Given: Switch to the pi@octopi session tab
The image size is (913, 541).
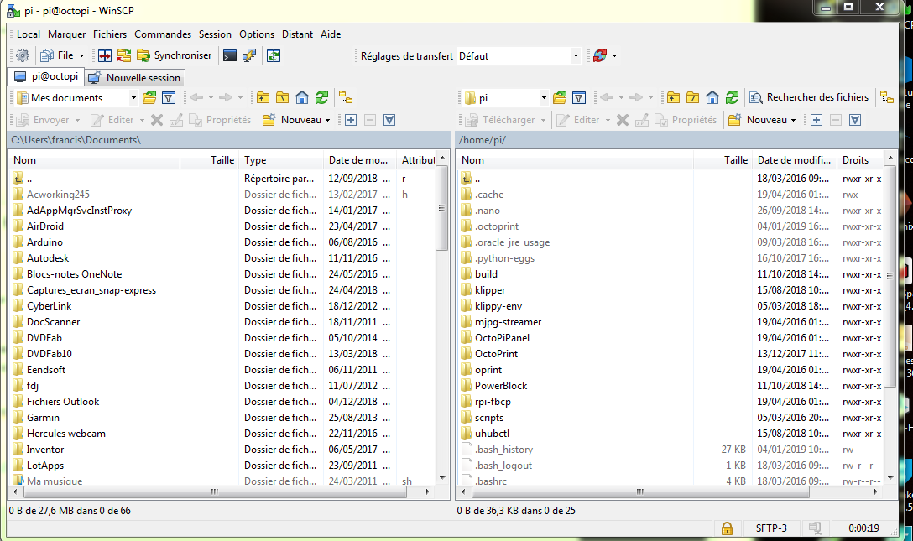Looking at the screenshot, I should click(x=46, y=77).
